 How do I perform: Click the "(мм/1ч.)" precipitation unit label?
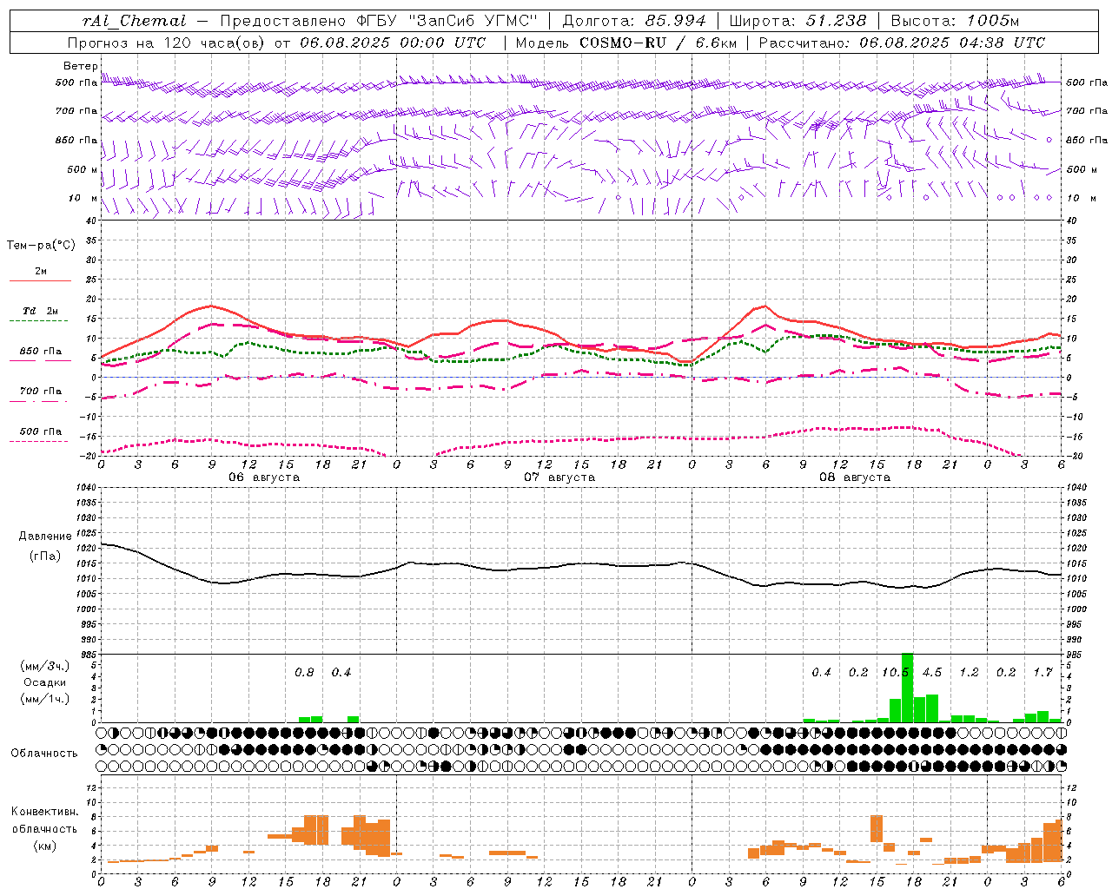click(45, 699)
